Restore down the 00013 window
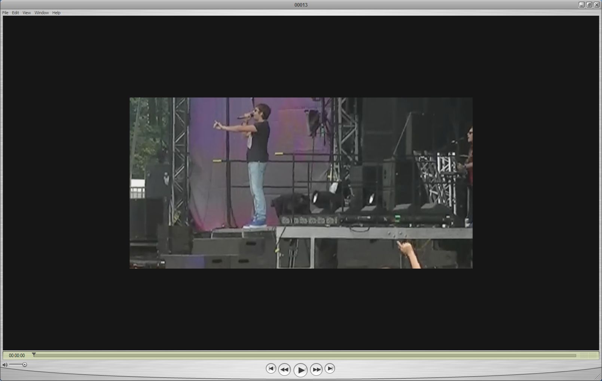The image size is (602, 381). pyautogui.click(x=589, y=5)
